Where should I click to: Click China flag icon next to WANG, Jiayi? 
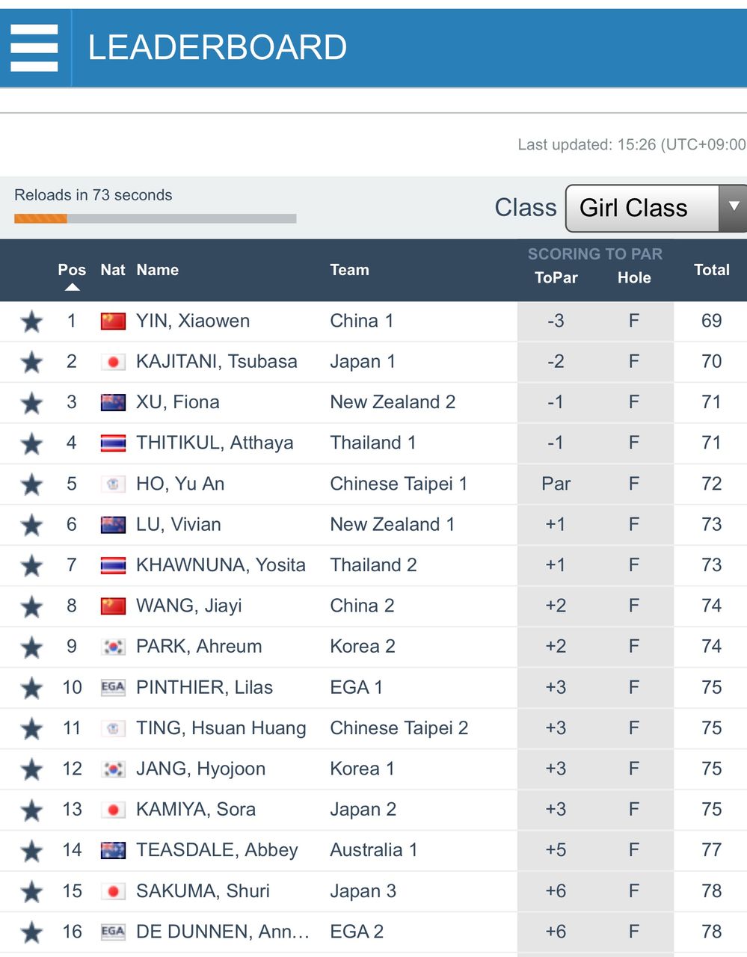(113, 606)
